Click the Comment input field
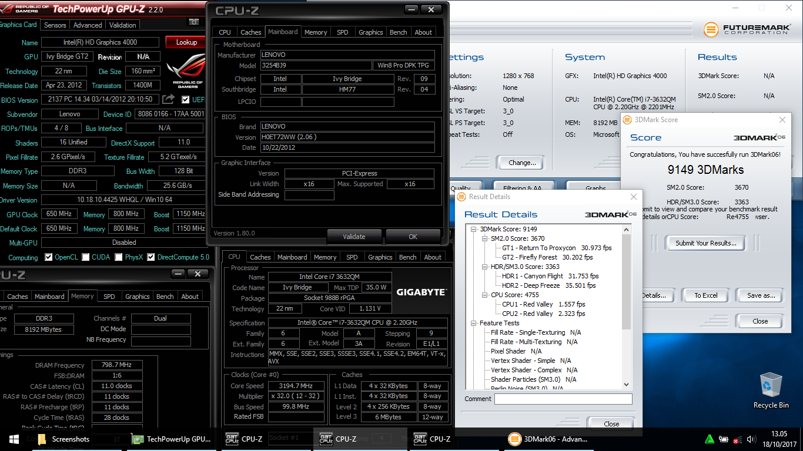 pos(563,399)
